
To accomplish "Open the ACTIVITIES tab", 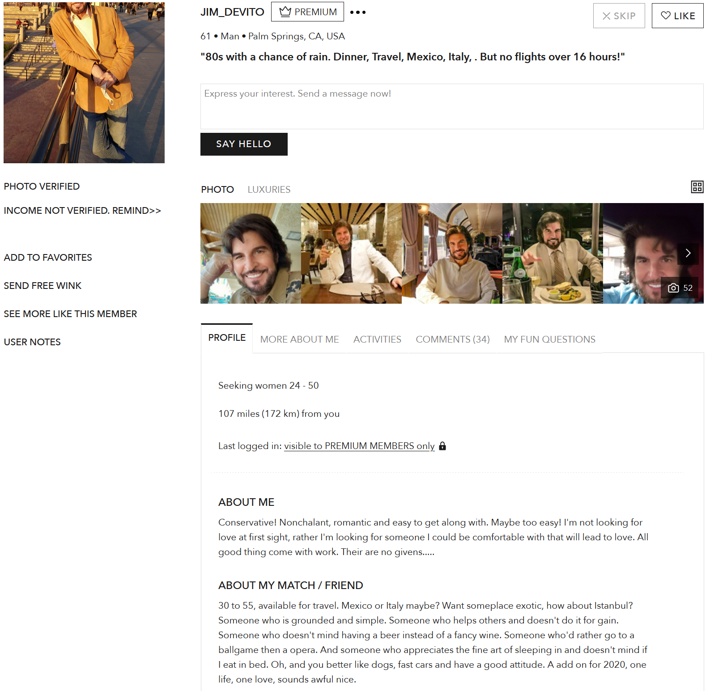I will [x=377, y=339].
